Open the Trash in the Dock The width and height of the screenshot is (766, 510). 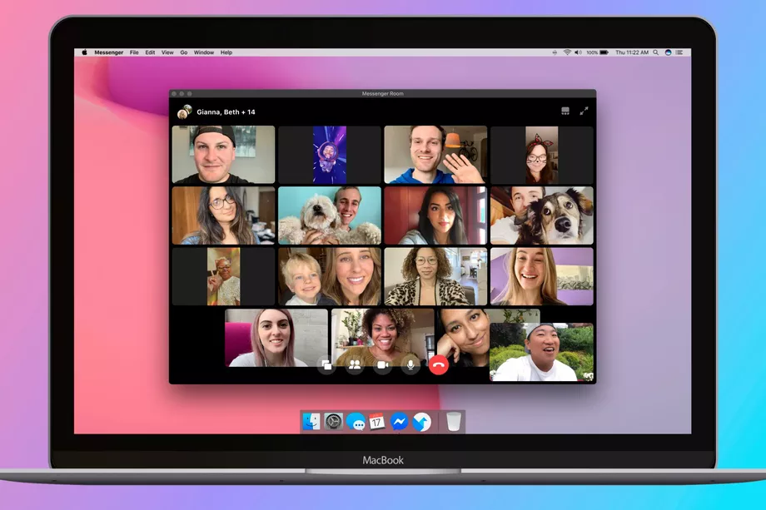453,421
